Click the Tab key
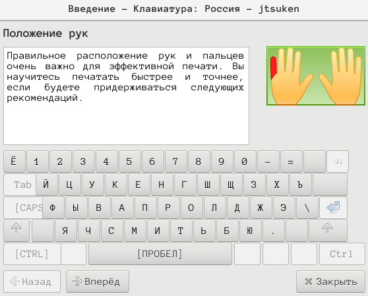 tap(20, 185)
